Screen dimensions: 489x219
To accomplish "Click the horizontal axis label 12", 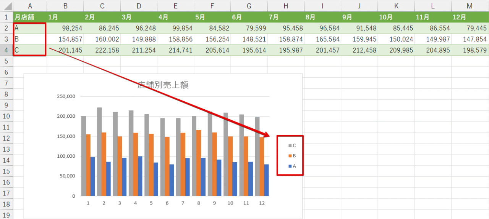I will tap(262, 203).
